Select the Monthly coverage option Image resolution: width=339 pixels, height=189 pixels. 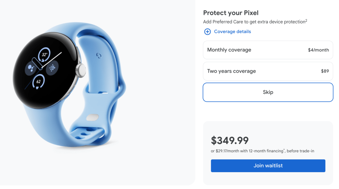[x=268, y=50]
